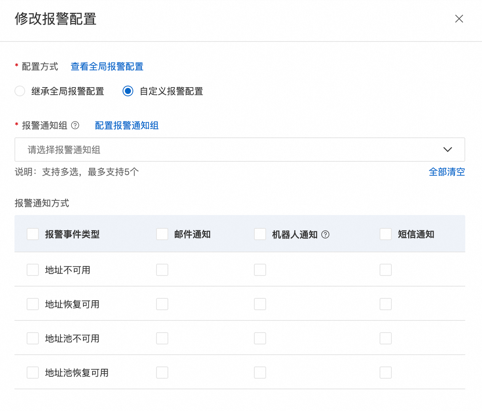Close the 修改报警配置 dialog

(459, 19)
